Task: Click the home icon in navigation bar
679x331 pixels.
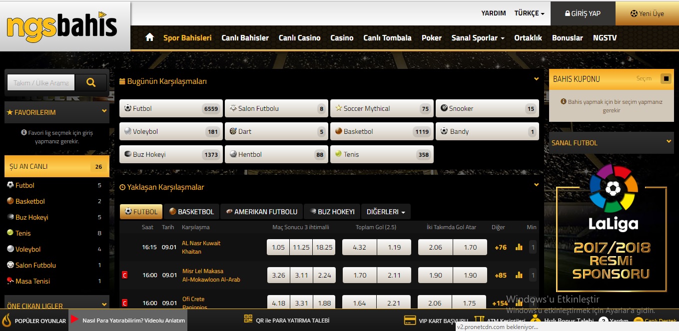Action: point(149,37)
